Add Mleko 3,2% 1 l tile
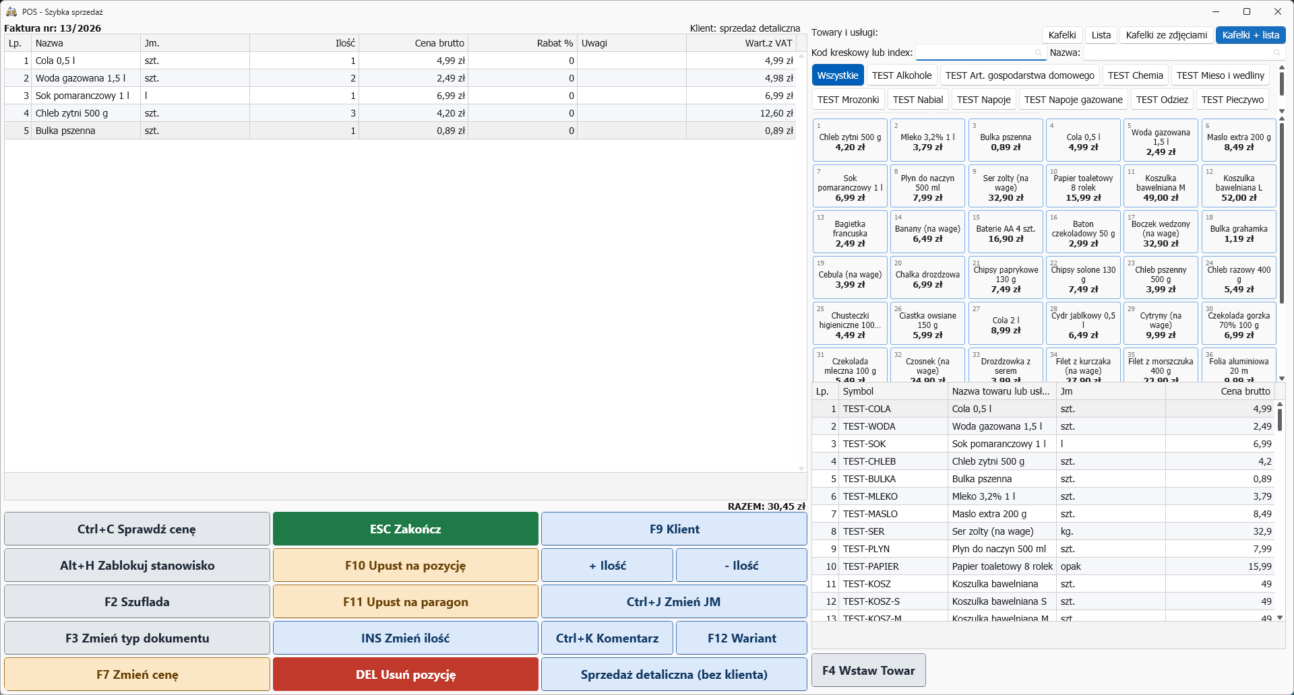1294x695 pixels. [x=927, y=140]
